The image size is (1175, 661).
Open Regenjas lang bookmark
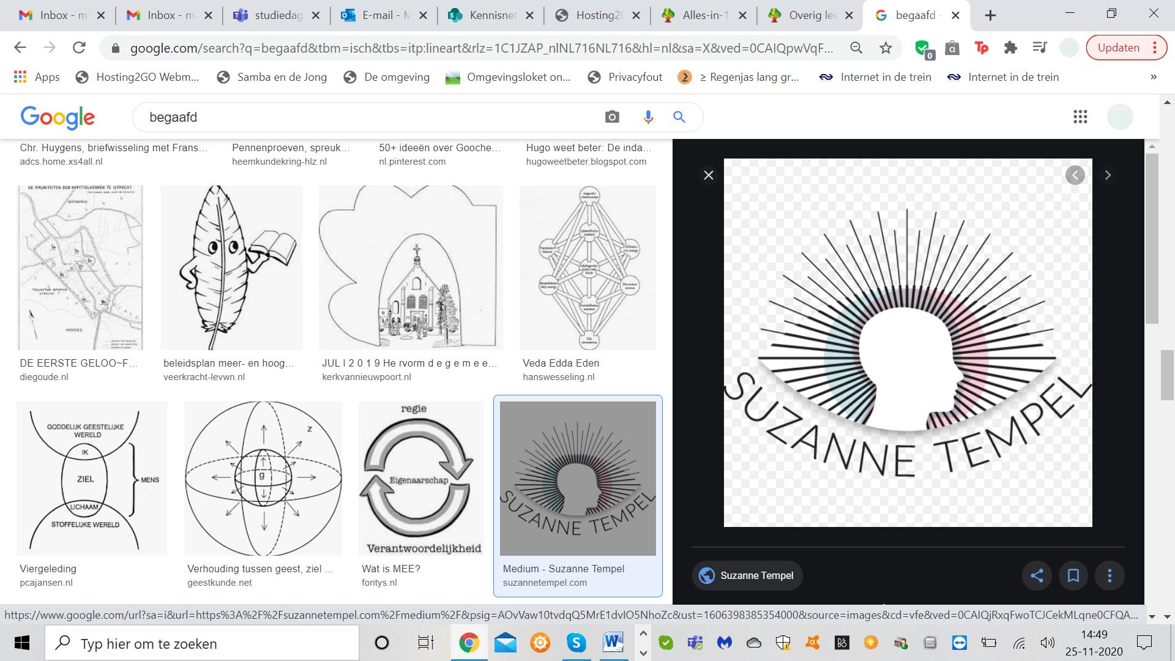coord(739,77)
